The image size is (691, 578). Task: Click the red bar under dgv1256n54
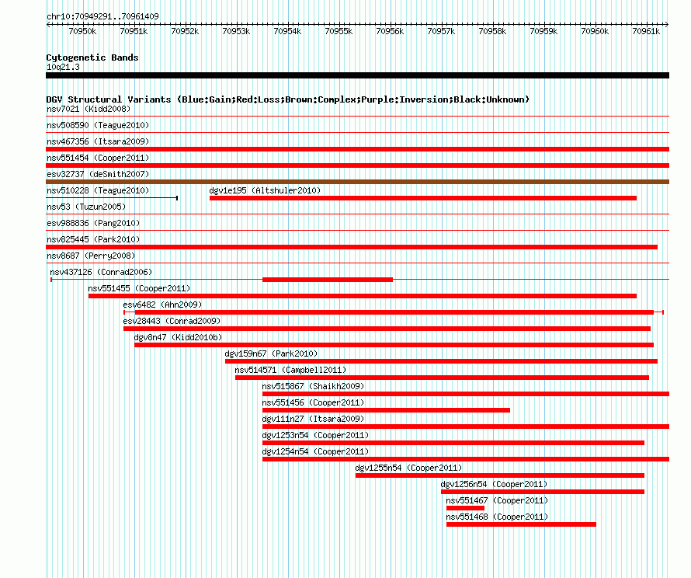[x=543, y=492]
